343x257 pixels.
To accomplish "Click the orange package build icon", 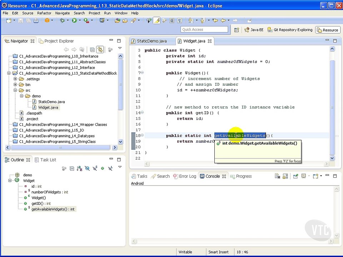I will [47, 21].
